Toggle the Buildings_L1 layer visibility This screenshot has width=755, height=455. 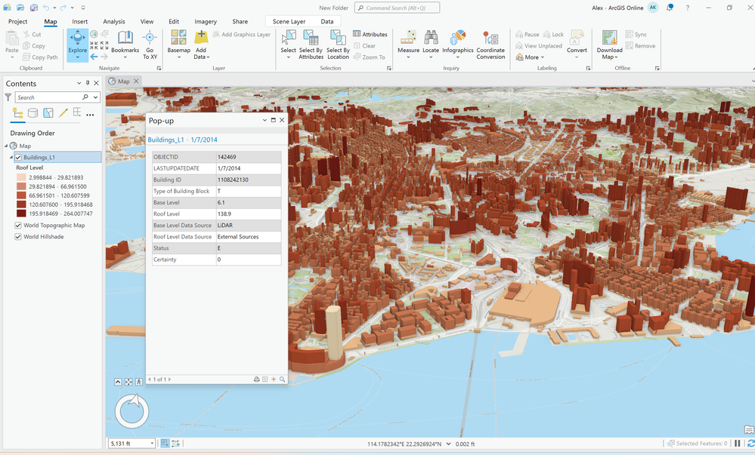pos(18,157)
